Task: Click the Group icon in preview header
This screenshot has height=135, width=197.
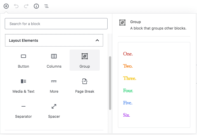Action: click(122, 23)
